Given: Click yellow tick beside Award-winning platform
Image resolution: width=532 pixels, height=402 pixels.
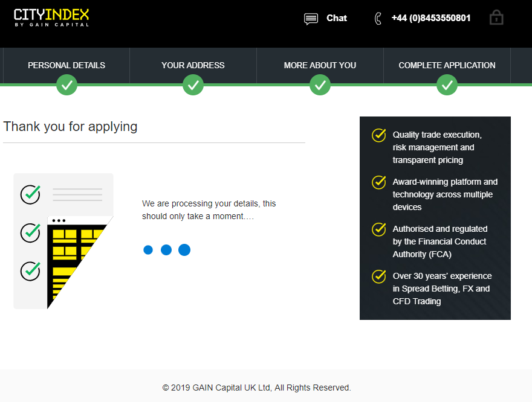Looking at the screenshot, I should (x=378, y=182).
